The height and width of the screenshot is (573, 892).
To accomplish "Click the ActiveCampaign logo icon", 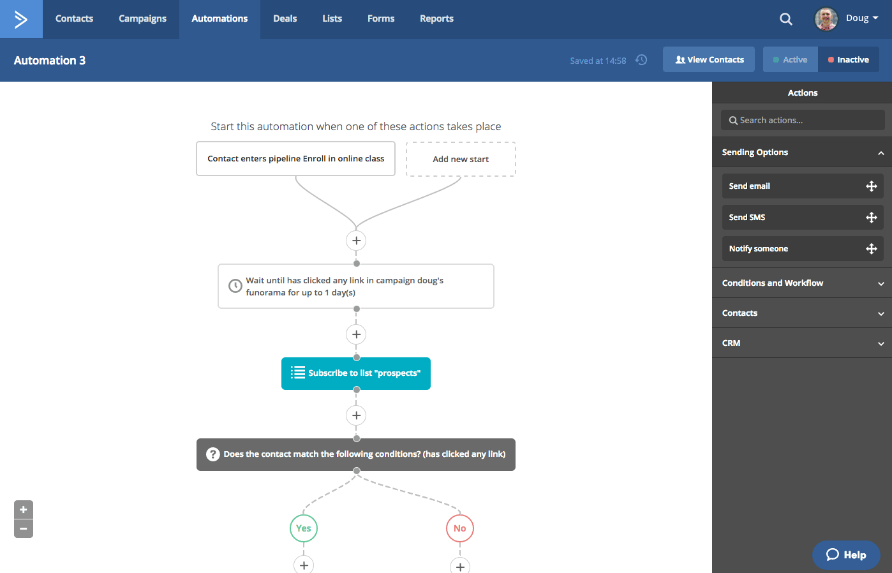I will click(x=21, y=19).
